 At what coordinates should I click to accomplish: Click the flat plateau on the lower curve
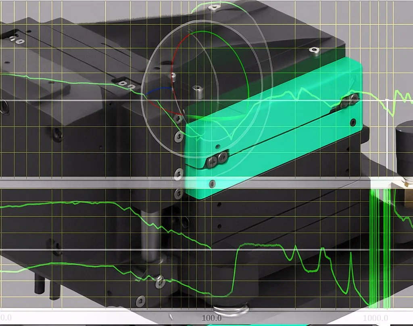pos(258,245)
